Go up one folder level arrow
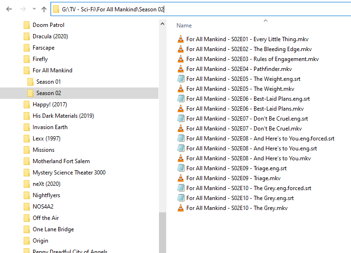Viewport: 351px width, 253px height. pyautogui.click(x=44, y=9)
